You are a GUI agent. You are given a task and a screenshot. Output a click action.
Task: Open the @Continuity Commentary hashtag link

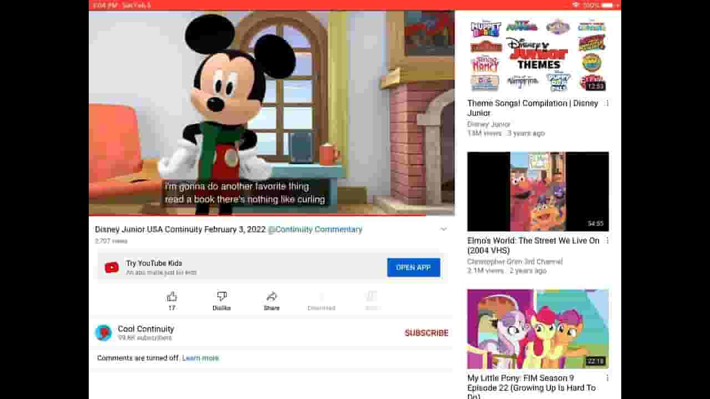point(315,229)
